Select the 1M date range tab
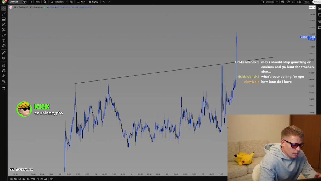This screenshot has height=181, width=321. [x=20, y=179]
